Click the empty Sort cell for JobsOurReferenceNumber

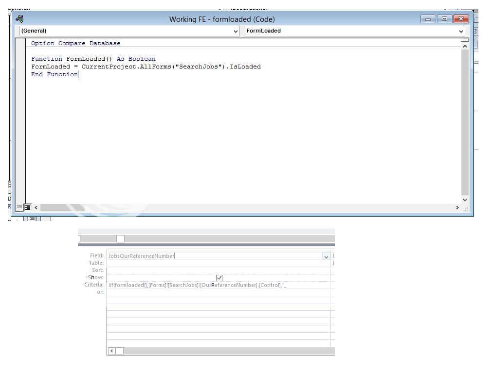click(x=195, y=270)
